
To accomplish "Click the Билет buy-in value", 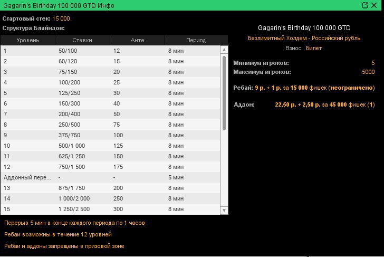I will tap(314, 48).
